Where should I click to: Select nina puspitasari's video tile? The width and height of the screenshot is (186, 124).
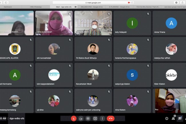(54, 23)
